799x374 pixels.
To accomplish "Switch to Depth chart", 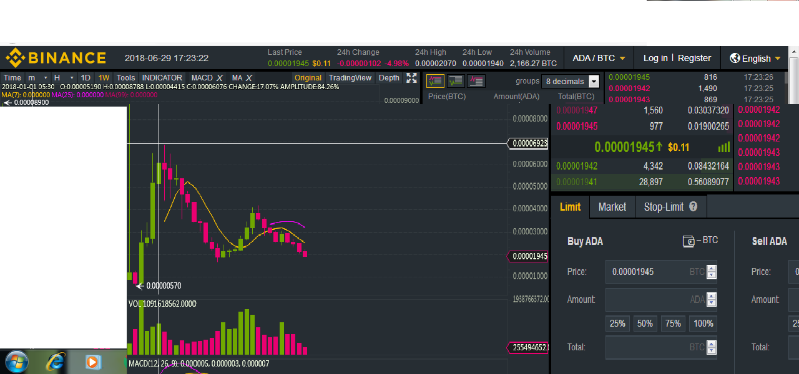I will (389, 78).
